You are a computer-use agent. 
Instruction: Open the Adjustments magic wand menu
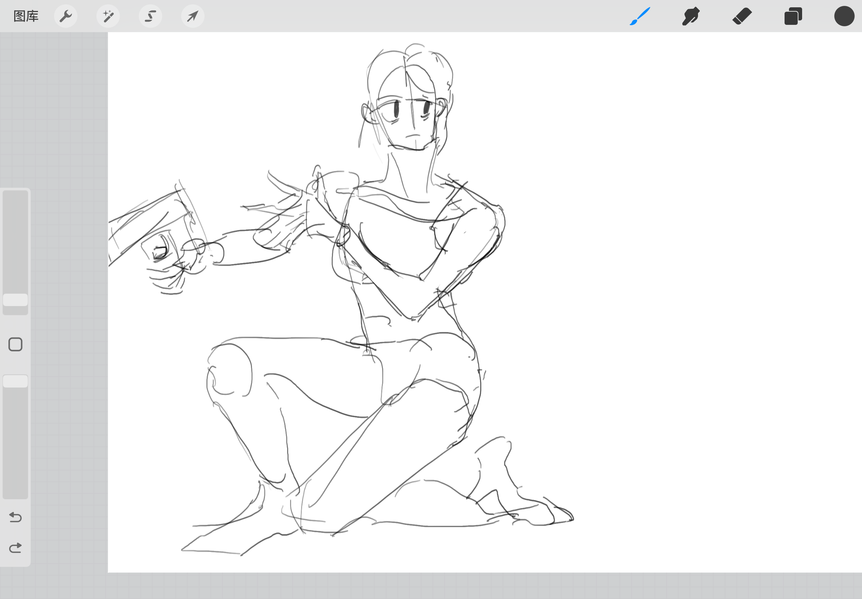click(x=108, y=16)
